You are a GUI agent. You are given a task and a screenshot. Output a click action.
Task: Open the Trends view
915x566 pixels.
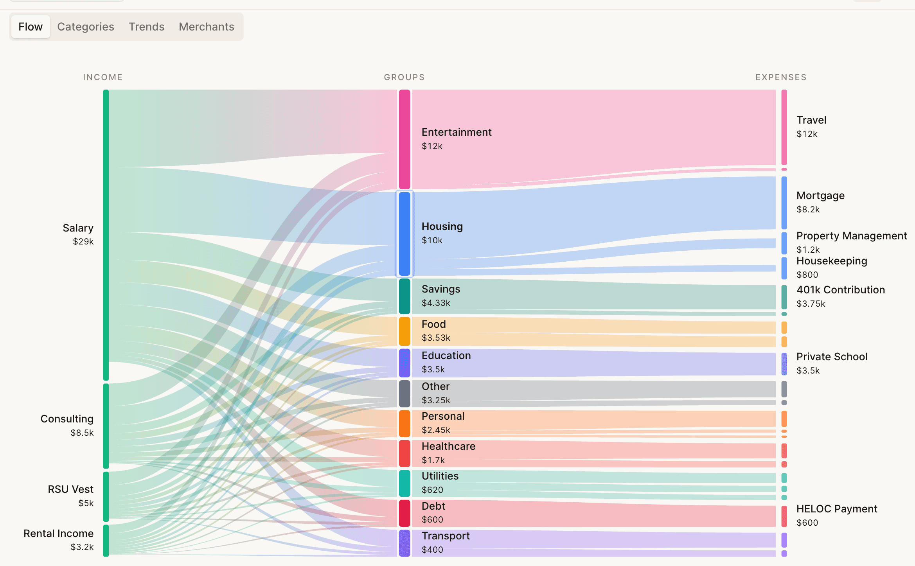tap(146, 26)
